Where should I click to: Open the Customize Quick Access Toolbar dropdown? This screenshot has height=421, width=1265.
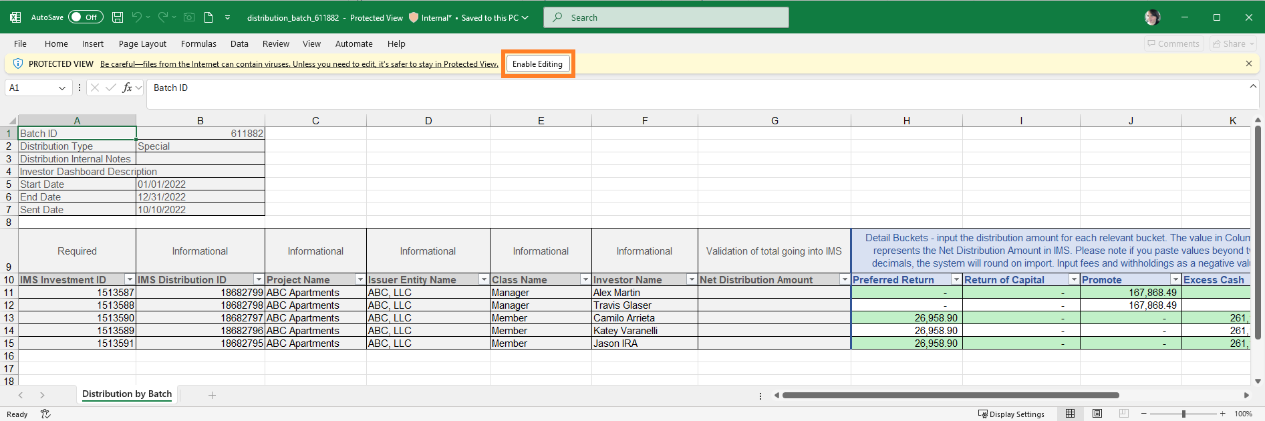coord(227,17)
